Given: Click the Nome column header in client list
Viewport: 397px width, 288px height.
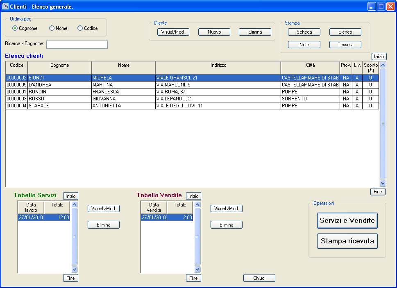Looking at the screenshot, I should tap(124, 68).
